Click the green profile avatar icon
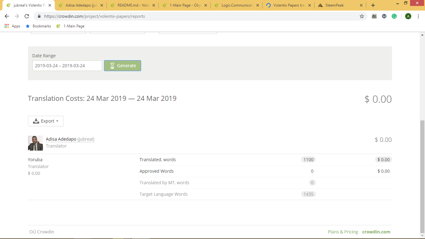 tap(408, 16)
